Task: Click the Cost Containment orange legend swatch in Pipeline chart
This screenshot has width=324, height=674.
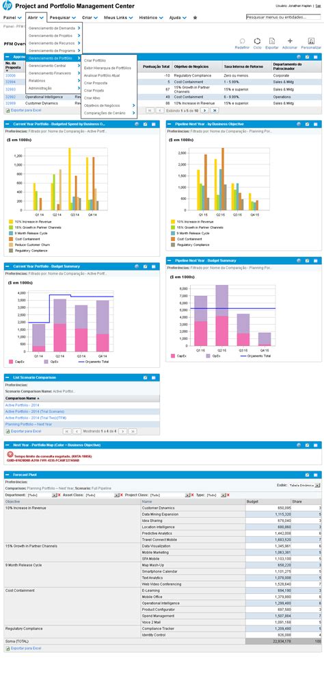Action: (173, 238)
